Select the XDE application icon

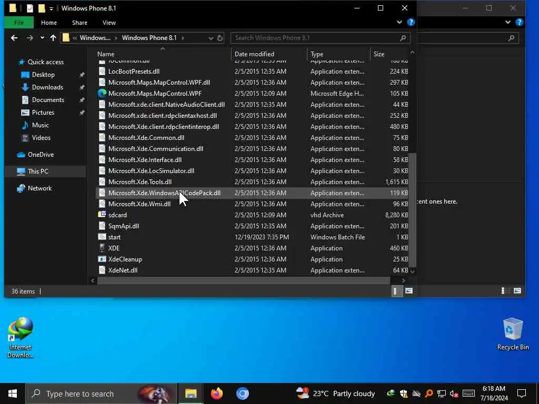click(102, 248)
